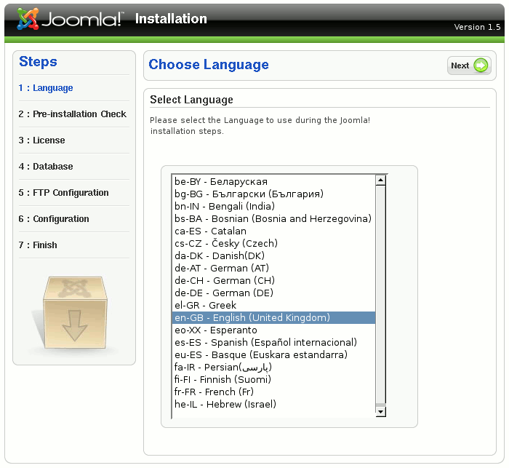
Task: Select fa-IR - Persian language
Action: [x=273, y=367]
